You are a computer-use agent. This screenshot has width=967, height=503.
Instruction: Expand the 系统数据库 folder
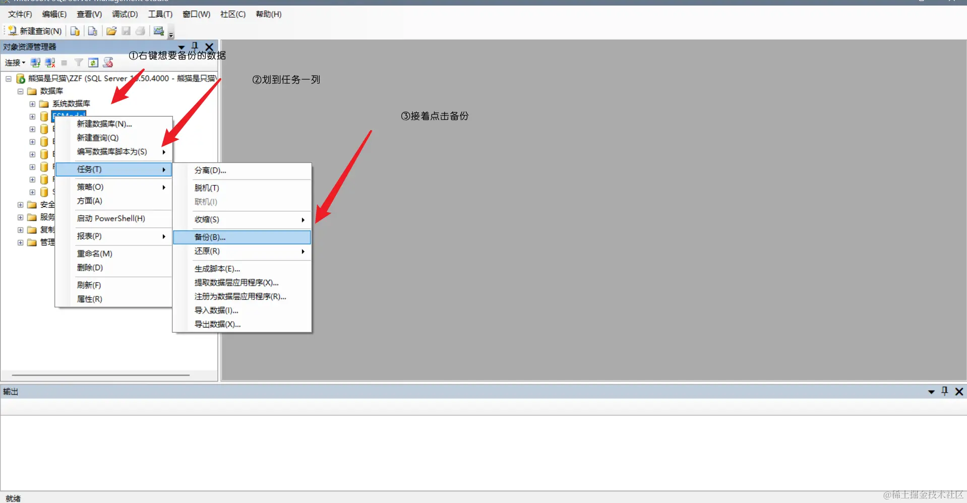33,104
